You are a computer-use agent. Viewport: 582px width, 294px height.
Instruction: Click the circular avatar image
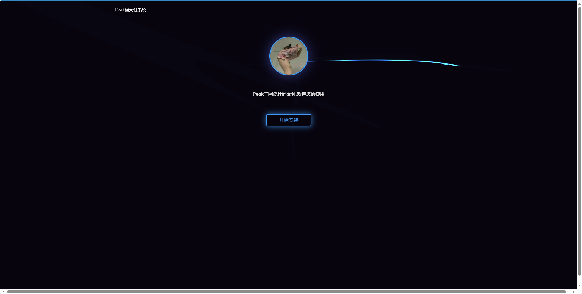[x=289, y=56]
